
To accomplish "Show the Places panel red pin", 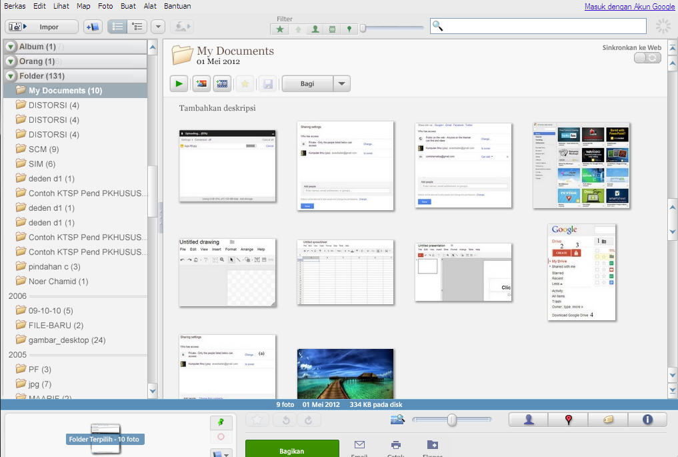I will (568, 420).
